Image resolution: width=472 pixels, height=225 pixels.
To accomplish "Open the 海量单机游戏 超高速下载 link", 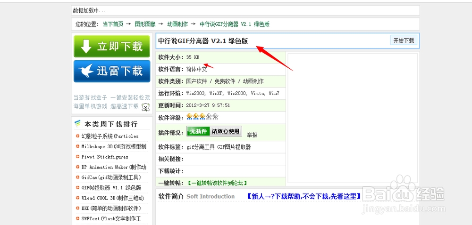I will (x=106, y=106).
